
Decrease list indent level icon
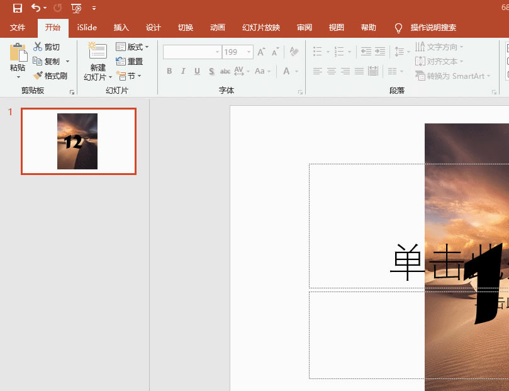click(366, 51)
